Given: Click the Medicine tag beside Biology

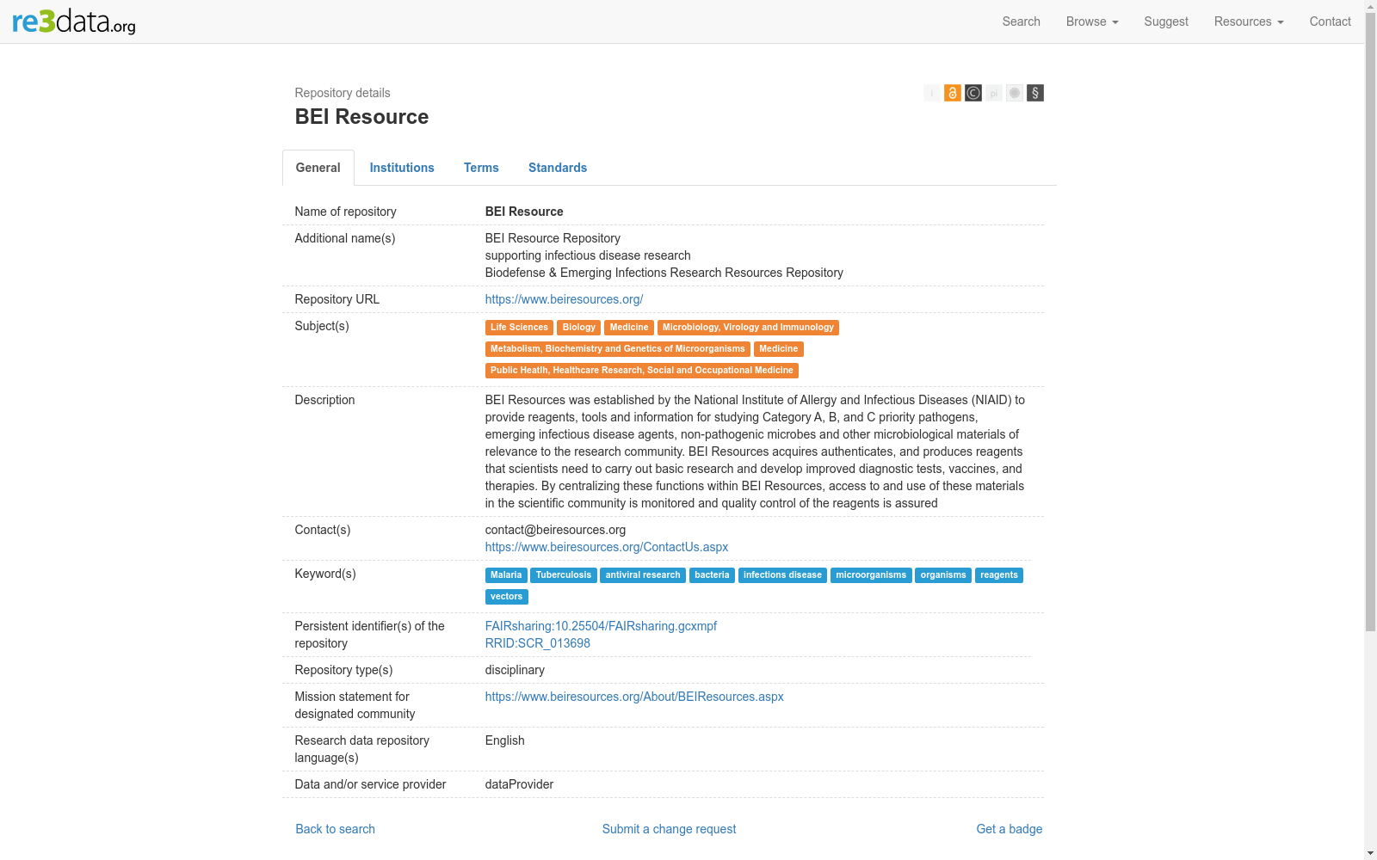Looking at the screenshot, I should (x=629, y=328).
